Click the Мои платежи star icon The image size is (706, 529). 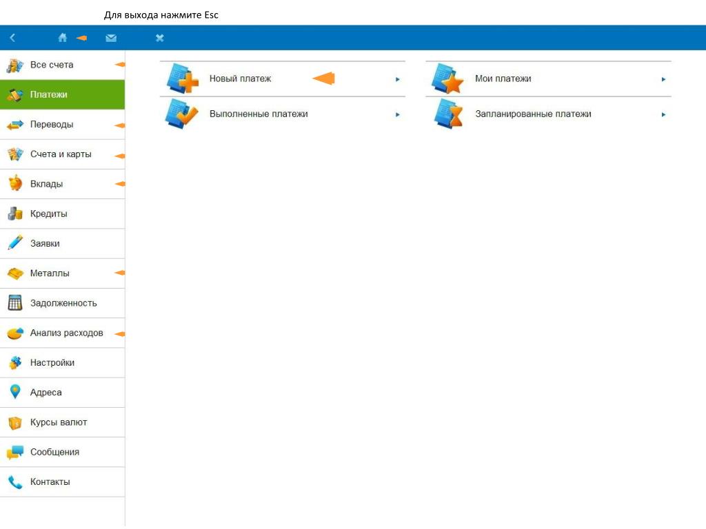point(447,79)
